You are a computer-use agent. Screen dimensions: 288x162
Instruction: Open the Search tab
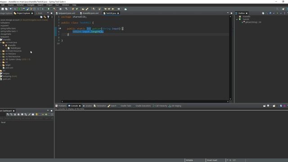tap(112, 106)
